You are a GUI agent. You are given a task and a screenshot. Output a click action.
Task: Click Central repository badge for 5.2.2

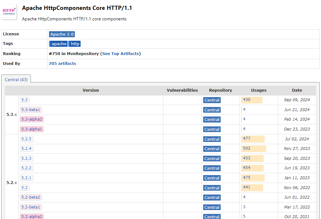coord(212,168)
